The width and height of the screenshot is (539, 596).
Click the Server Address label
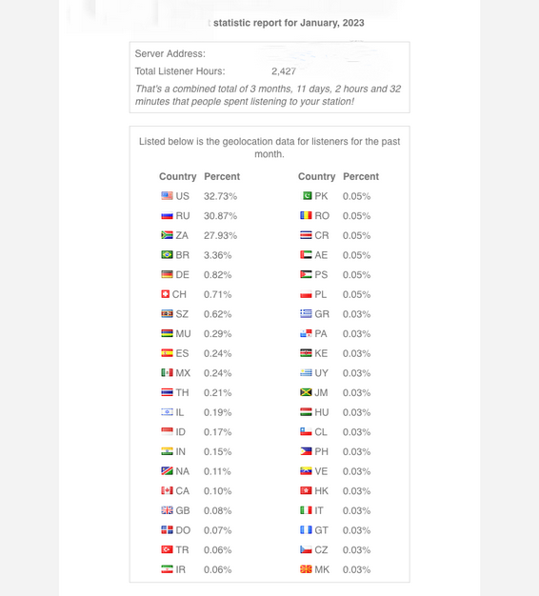click(170, 54)
